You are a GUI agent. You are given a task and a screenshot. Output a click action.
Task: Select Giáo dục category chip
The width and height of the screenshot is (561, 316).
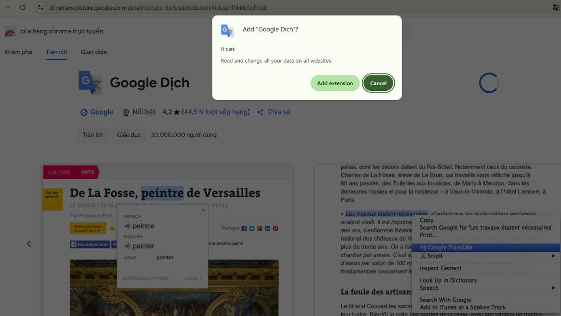[129, 135]
